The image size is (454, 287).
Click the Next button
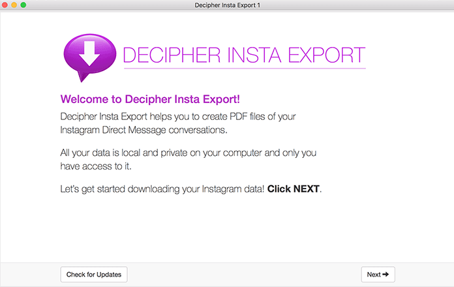coord(378,274)
